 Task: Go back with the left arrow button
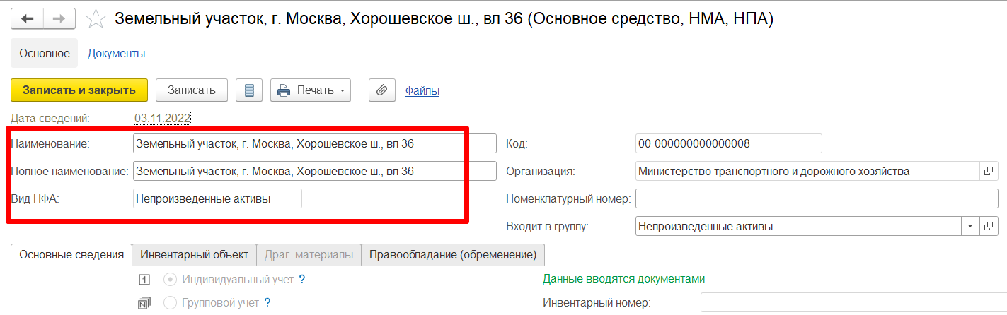point(27,18)
